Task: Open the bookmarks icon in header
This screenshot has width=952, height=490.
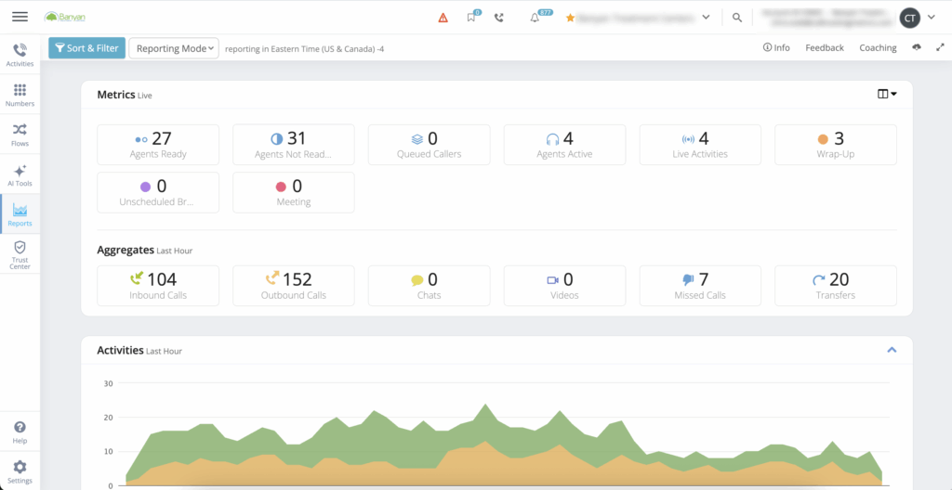Action: pyautogui.click(x=472, y=18)
